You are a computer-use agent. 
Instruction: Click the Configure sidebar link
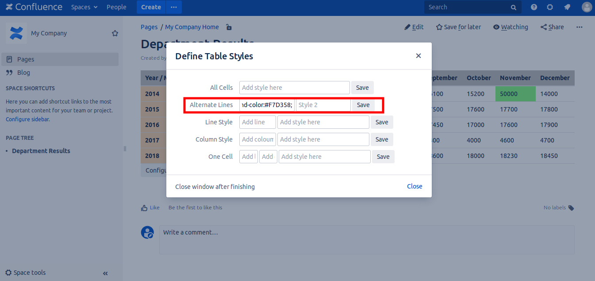tap(27, 119)
